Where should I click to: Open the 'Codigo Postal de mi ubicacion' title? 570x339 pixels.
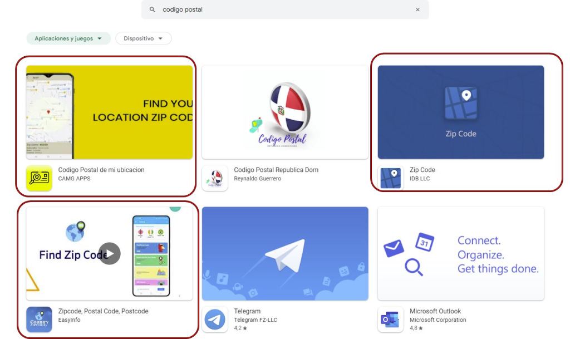pos(101,170)
